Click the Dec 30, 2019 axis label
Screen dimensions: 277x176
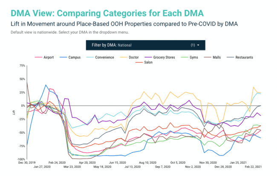pos(26,162)
